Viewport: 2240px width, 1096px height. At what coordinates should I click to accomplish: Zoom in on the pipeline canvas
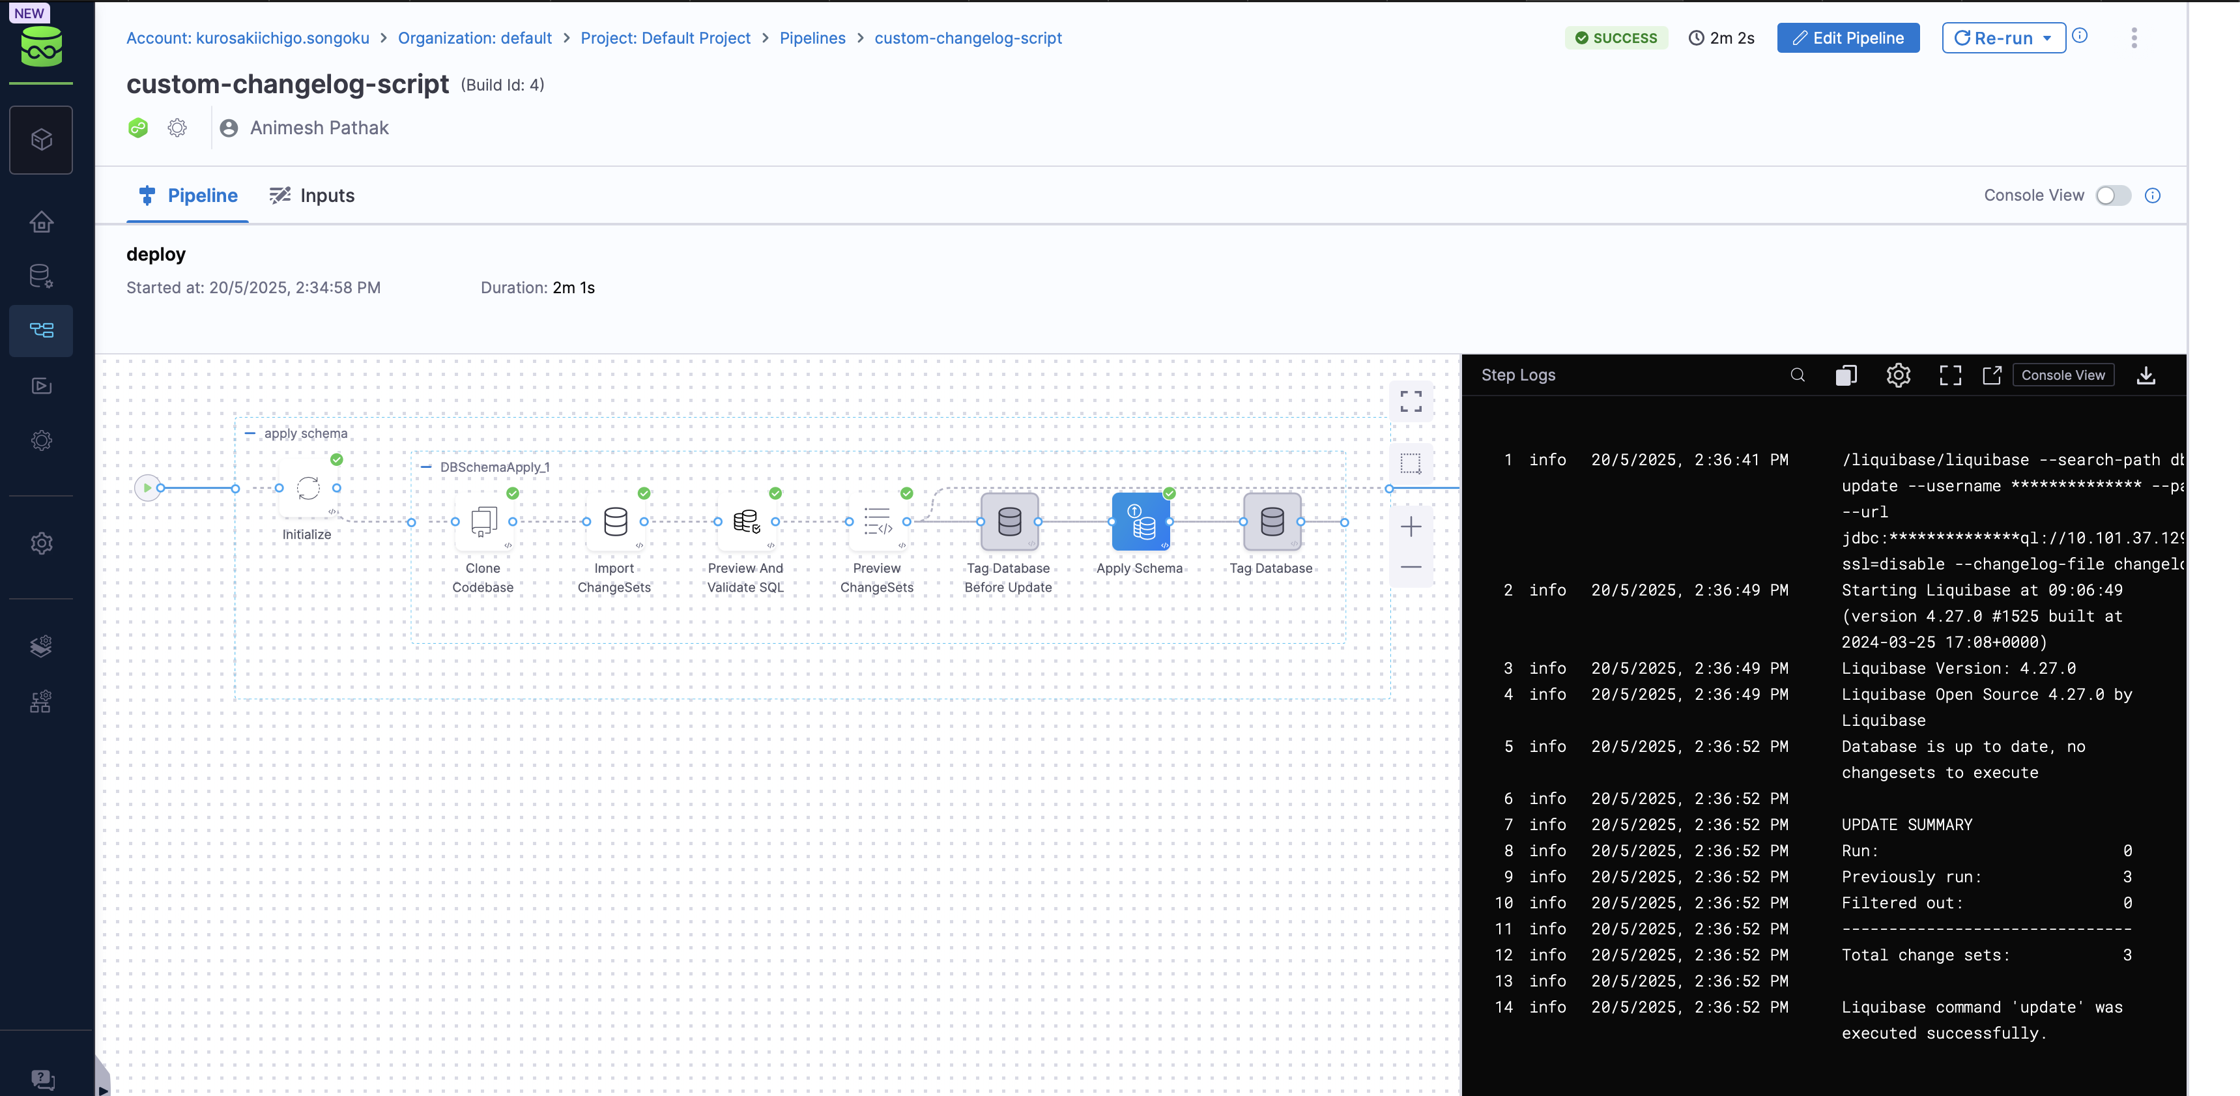[1411, 525]
